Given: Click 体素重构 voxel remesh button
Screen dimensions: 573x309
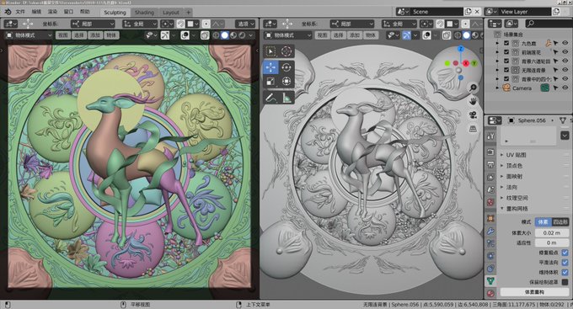Looking at the screenshot, I should click(534, 292).
